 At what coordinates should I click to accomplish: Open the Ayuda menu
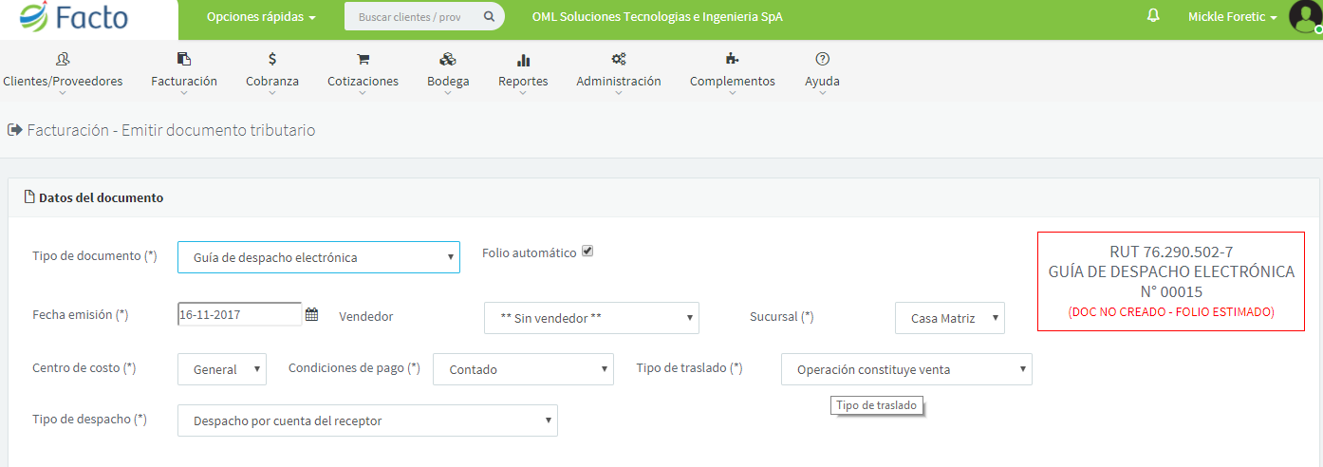[x=822, y=82]
